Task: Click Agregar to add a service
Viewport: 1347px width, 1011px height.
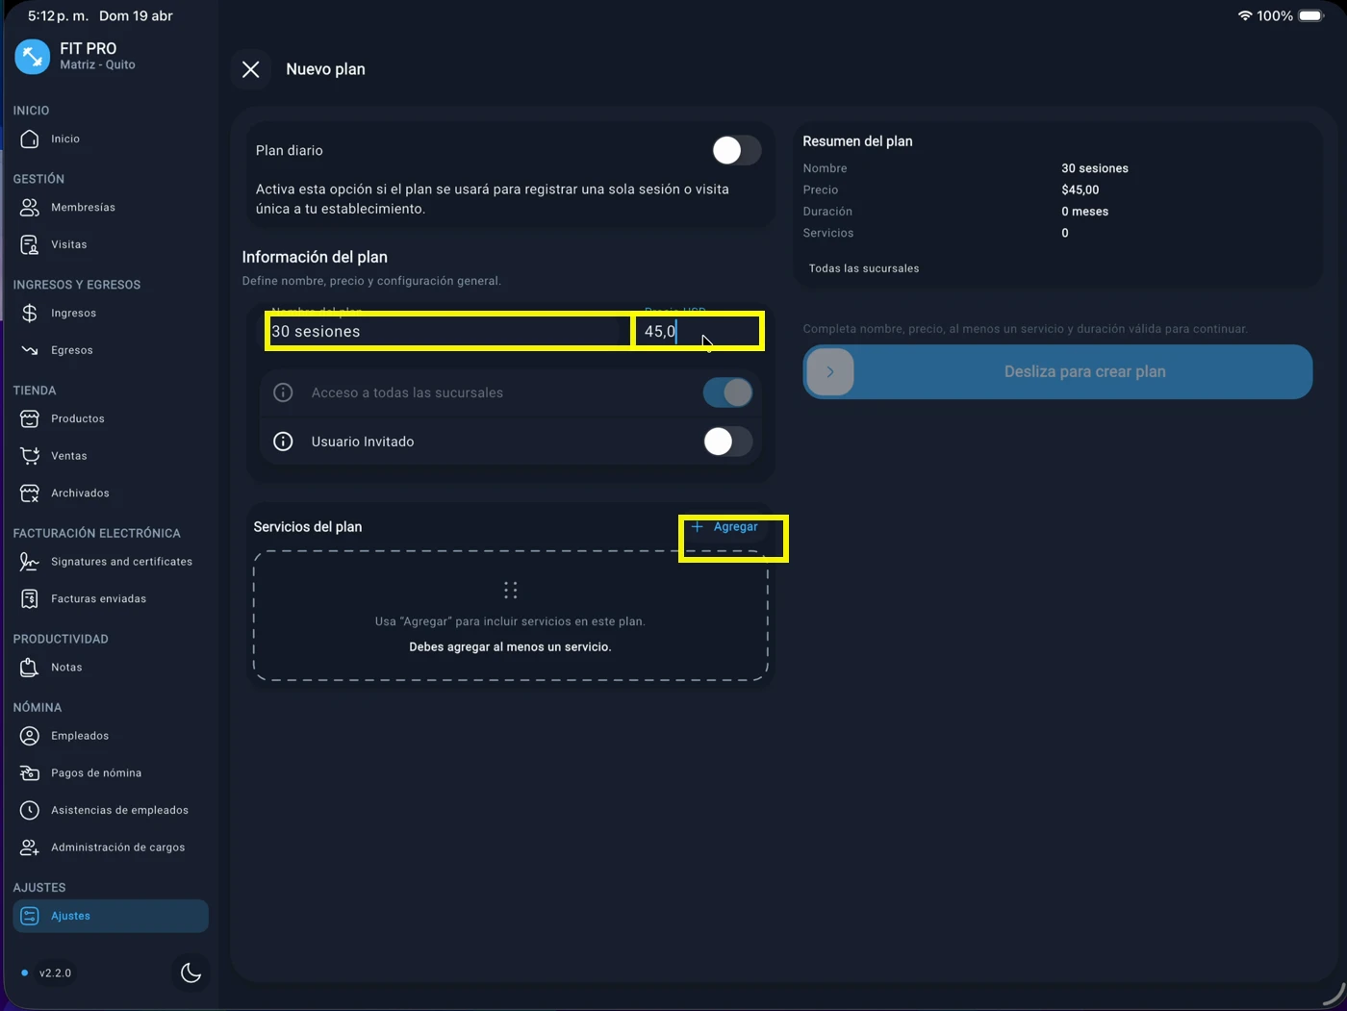Action: pos(725,527)
